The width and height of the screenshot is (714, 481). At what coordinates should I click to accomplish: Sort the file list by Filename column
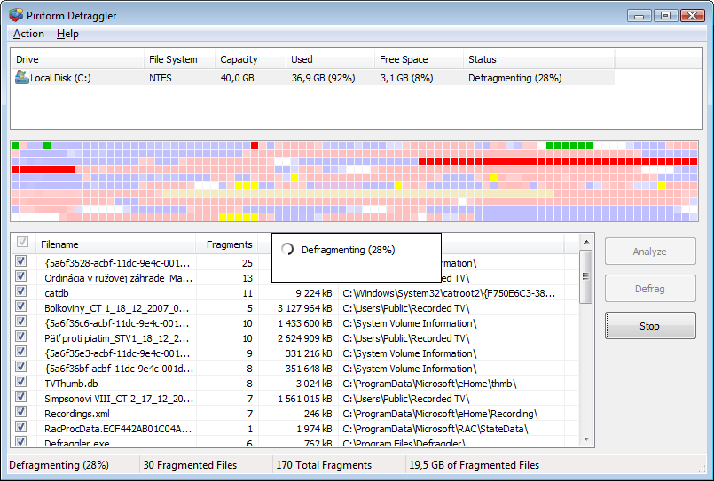coord(116,244)
